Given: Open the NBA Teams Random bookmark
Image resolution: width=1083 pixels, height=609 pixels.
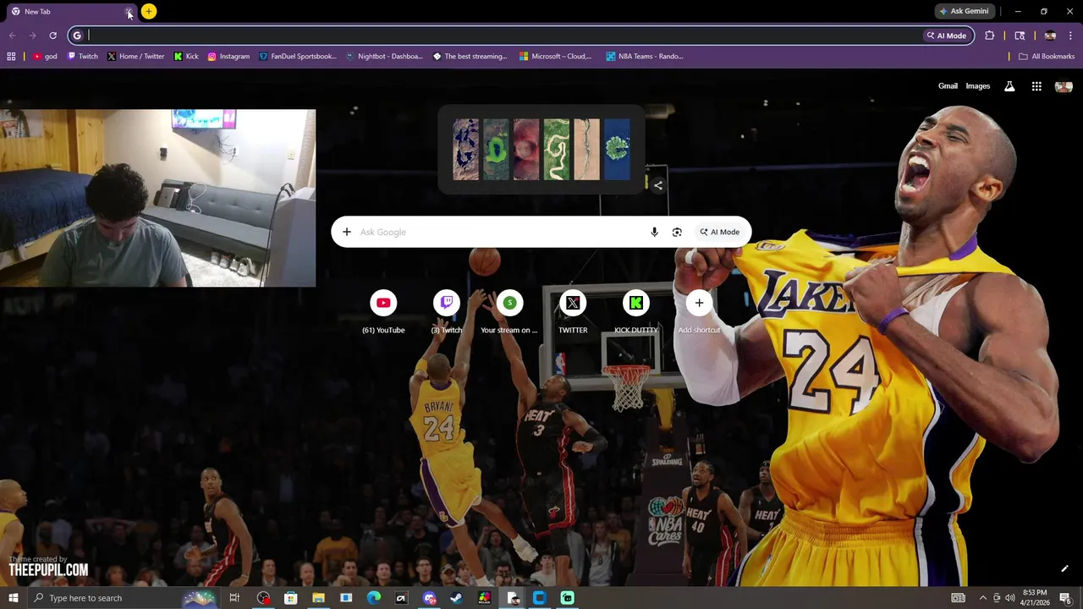Looking at the screenshot, I should click(x=645, y=57).
